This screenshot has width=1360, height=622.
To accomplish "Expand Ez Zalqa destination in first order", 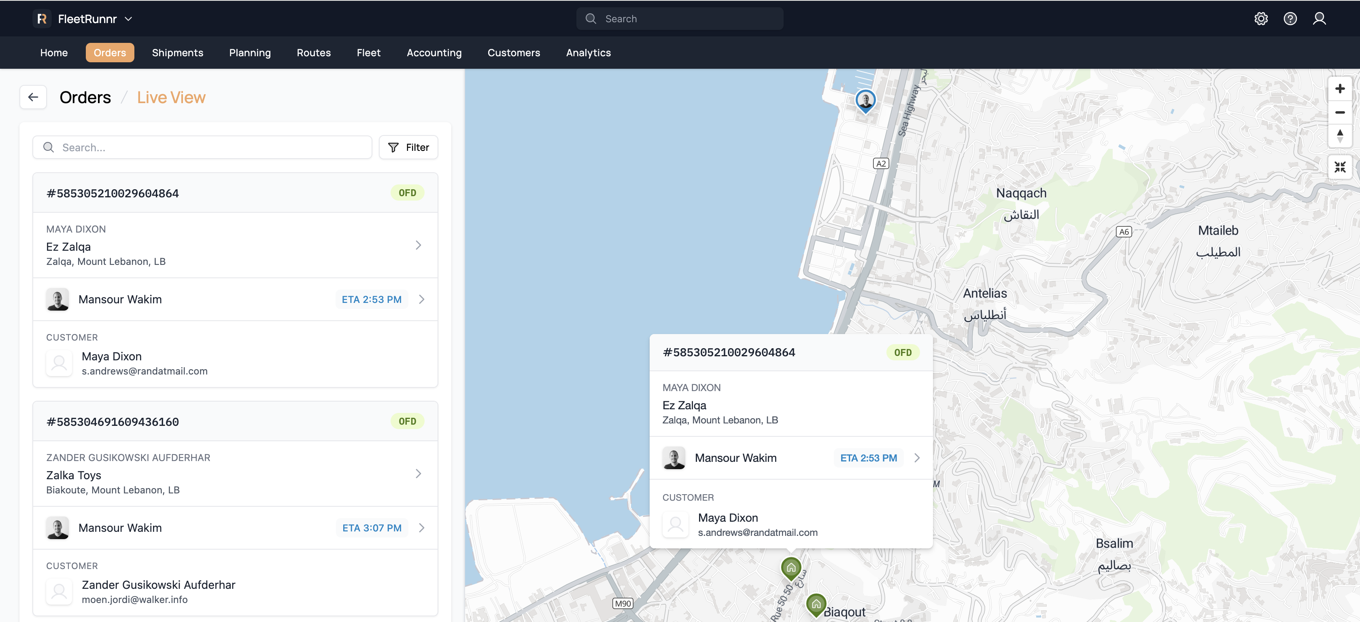I will coord(418,245).
